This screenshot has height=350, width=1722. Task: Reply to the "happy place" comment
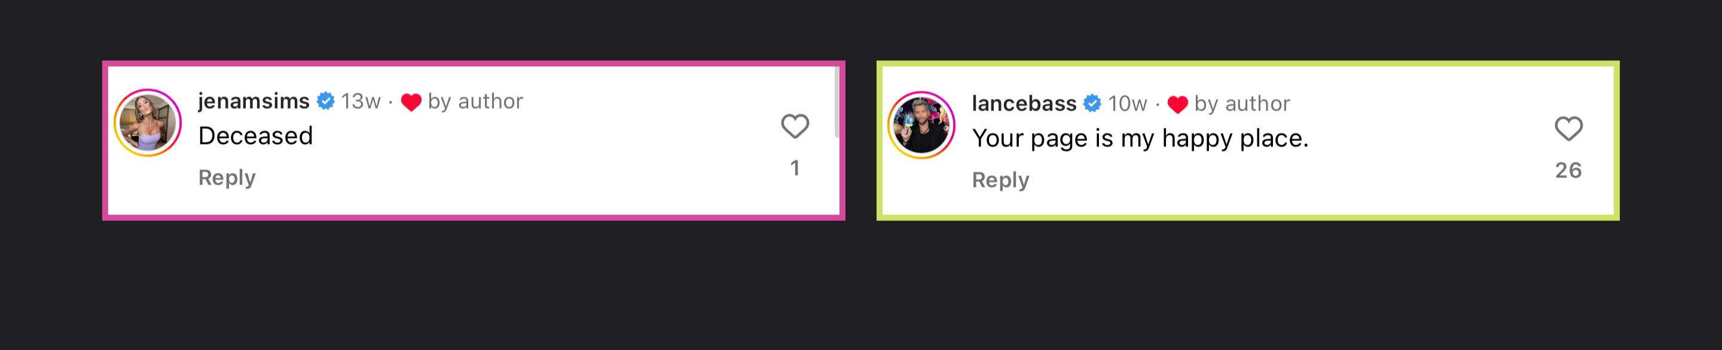(x=1000, y=180)
